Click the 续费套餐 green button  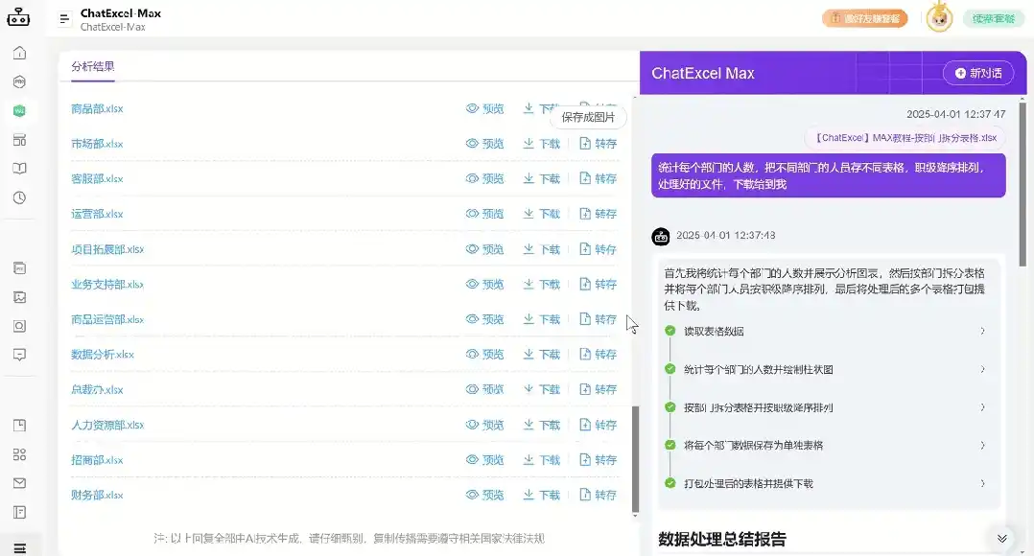pyautogui.click(x=993, y=18)
